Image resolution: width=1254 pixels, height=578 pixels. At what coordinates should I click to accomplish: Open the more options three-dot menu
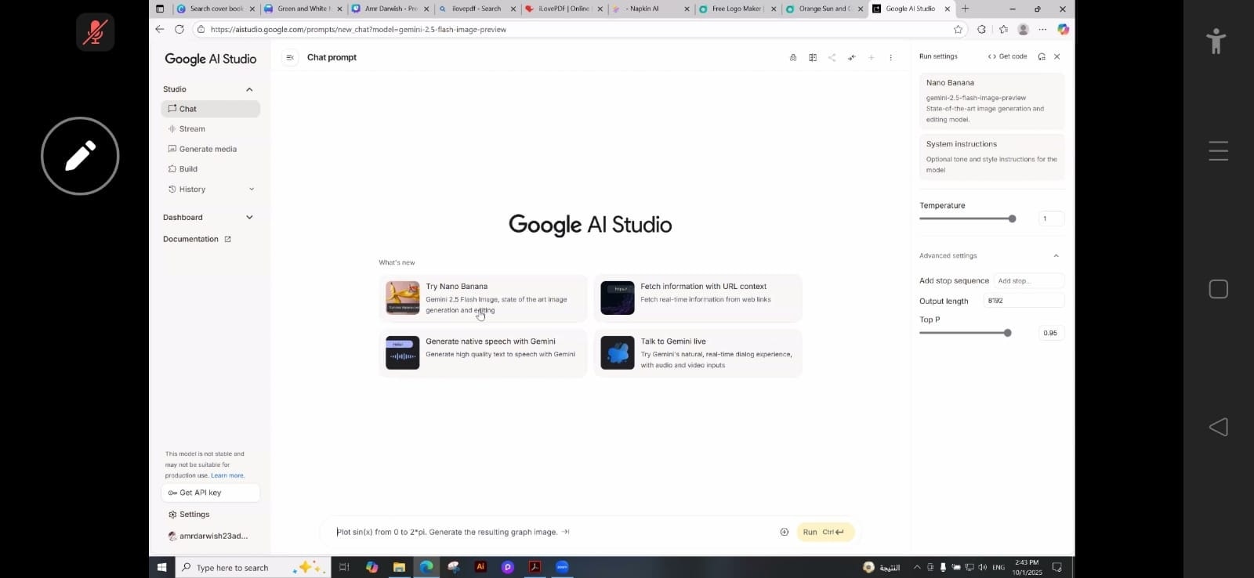(890, 57)
